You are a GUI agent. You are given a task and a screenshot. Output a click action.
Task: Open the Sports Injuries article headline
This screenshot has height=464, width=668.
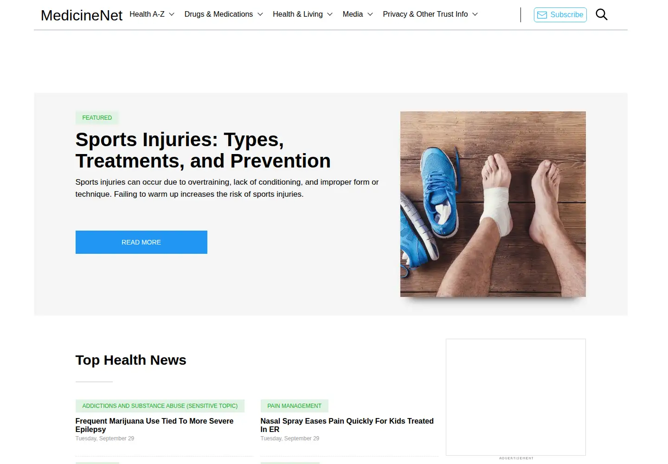pyautogui.click(x=203, y=150)
